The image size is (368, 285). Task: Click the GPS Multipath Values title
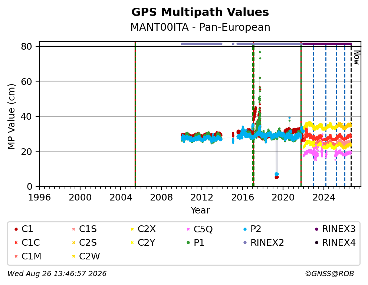tap(200, 12)
